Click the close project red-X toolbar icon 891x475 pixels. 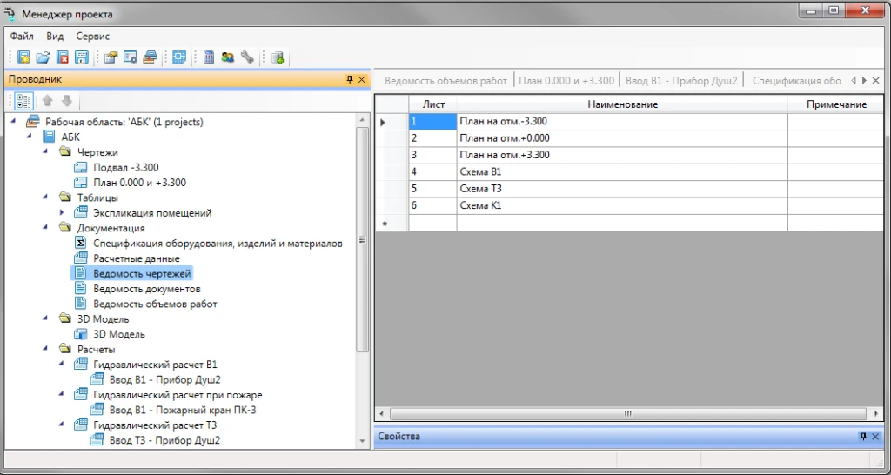click(x=62, y=58)
